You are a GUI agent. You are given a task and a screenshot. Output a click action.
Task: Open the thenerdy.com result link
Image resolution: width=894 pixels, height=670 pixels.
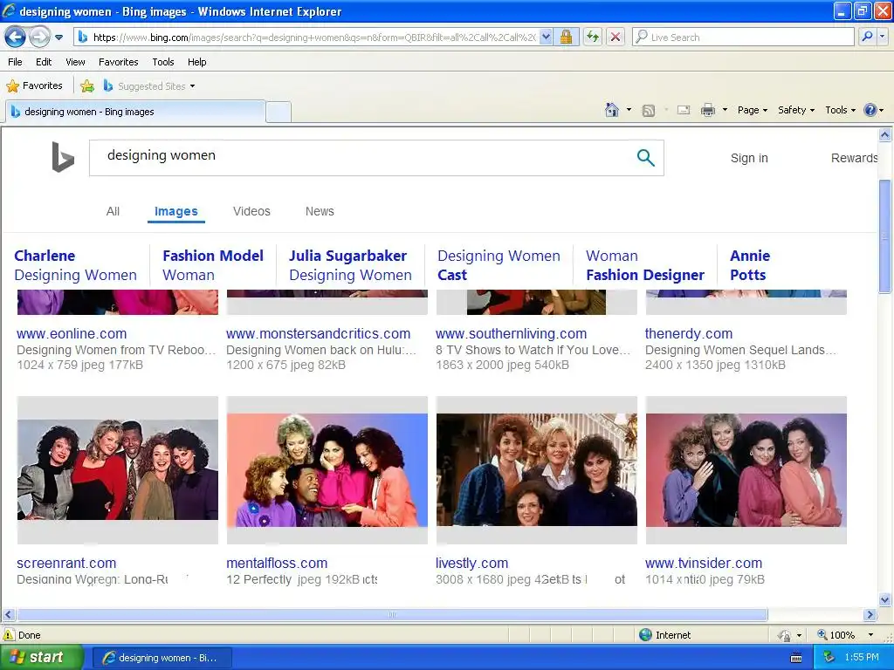click(689, 334)
